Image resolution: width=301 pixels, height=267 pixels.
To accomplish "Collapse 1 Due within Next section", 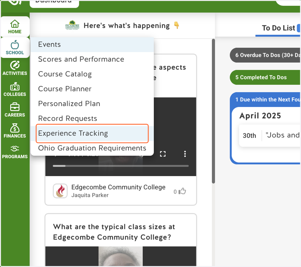I will tap(265, 100).
